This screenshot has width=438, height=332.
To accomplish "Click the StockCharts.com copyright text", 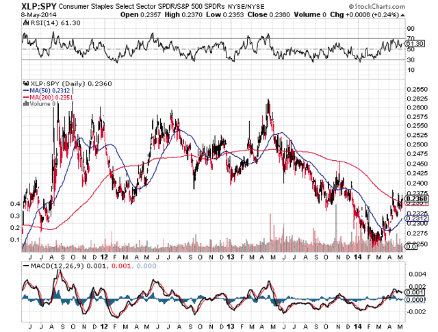I will 376,6.
